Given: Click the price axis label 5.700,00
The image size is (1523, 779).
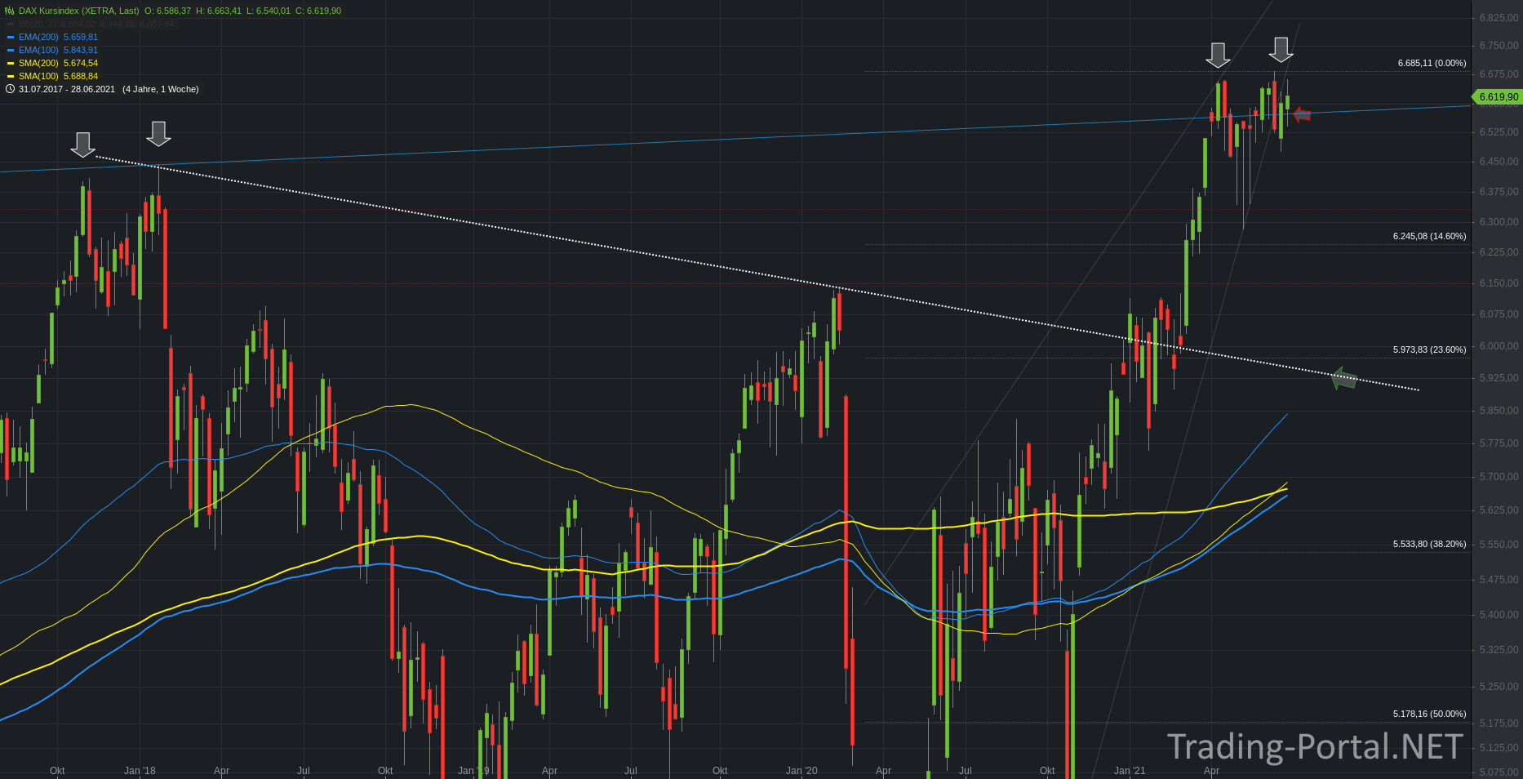Looking at the screenshot, I should click(x=1499, y=476).
